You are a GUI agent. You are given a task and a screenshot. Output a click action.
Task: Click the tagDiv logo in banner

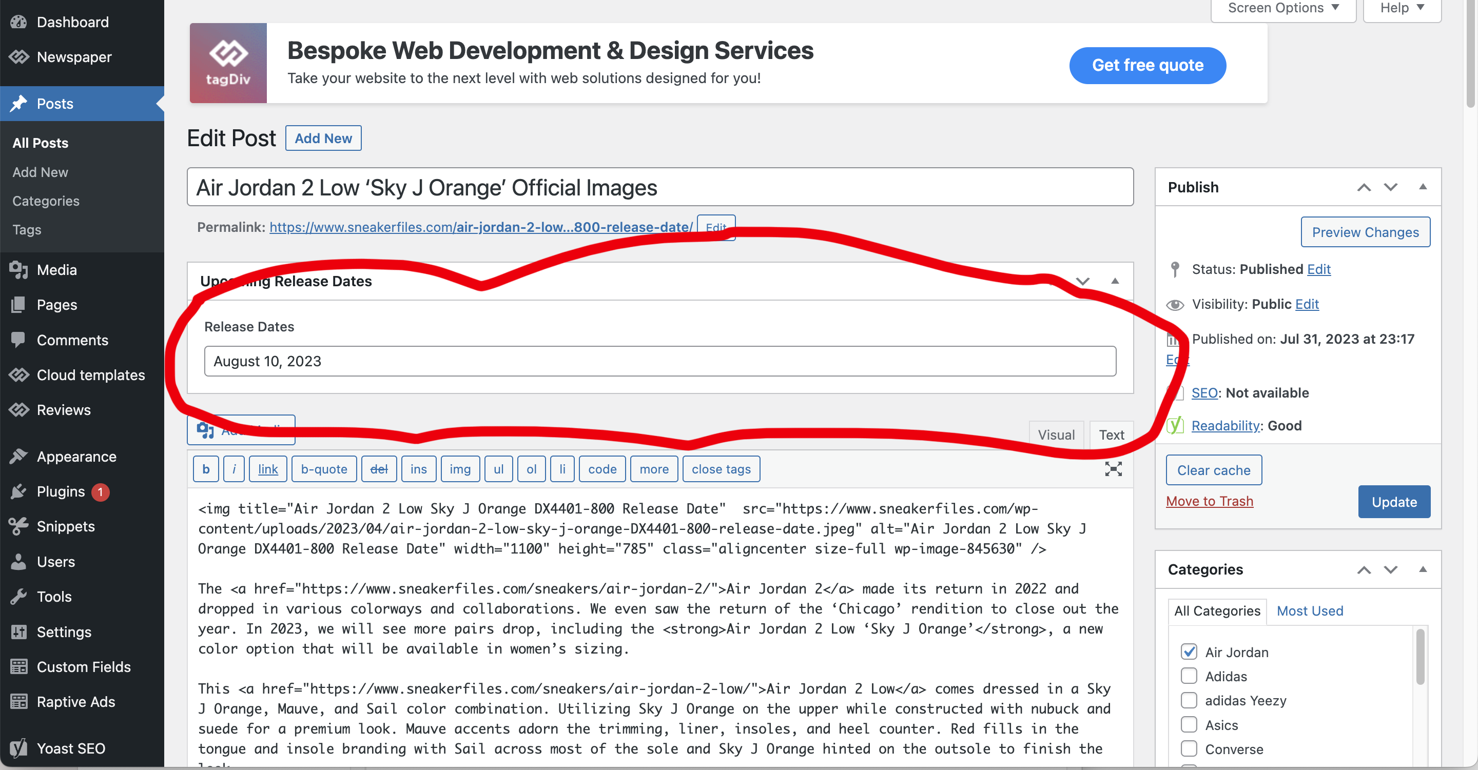point(228,63)
